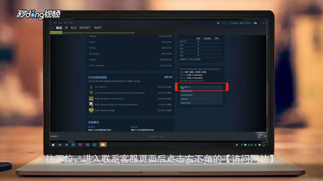
Task: Open the GHOST profile tab
Action: click(85, 28)
